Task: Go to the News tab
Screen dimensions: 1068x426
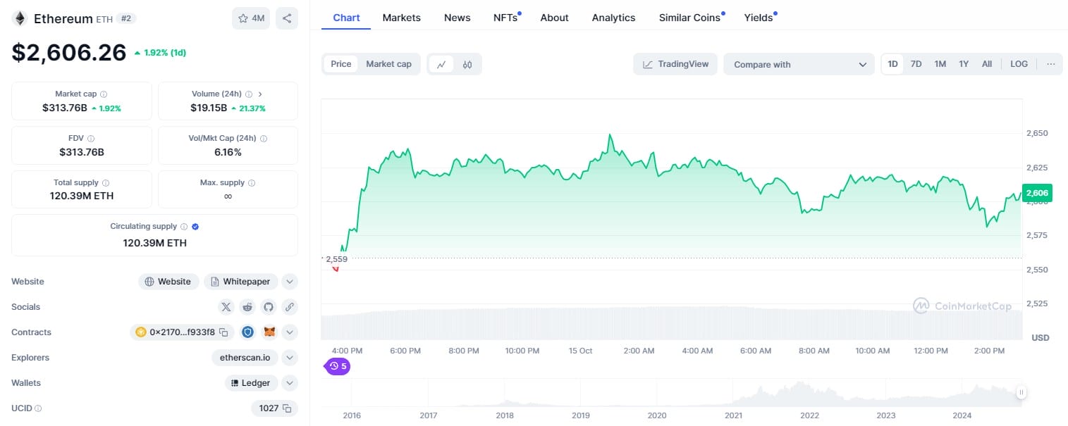Action: point(457,18)
